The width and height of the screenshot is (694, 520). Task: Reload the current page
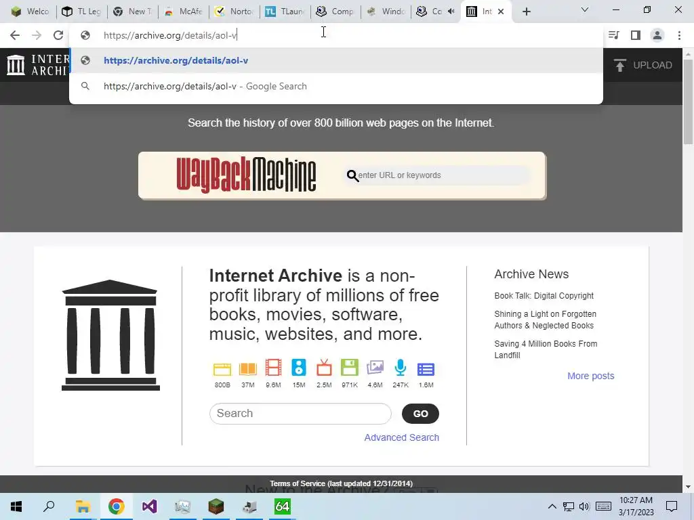[58, 35]
